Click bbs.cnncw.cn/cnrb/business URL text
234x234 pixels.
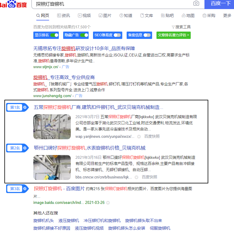104,177
